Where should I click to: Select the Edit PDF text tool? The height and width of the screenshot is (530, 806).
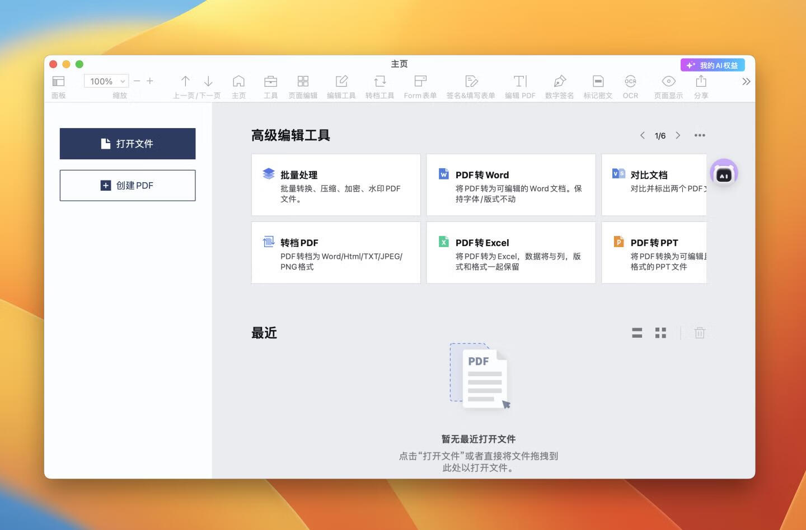pyautogui.click(x=521, y=81)
